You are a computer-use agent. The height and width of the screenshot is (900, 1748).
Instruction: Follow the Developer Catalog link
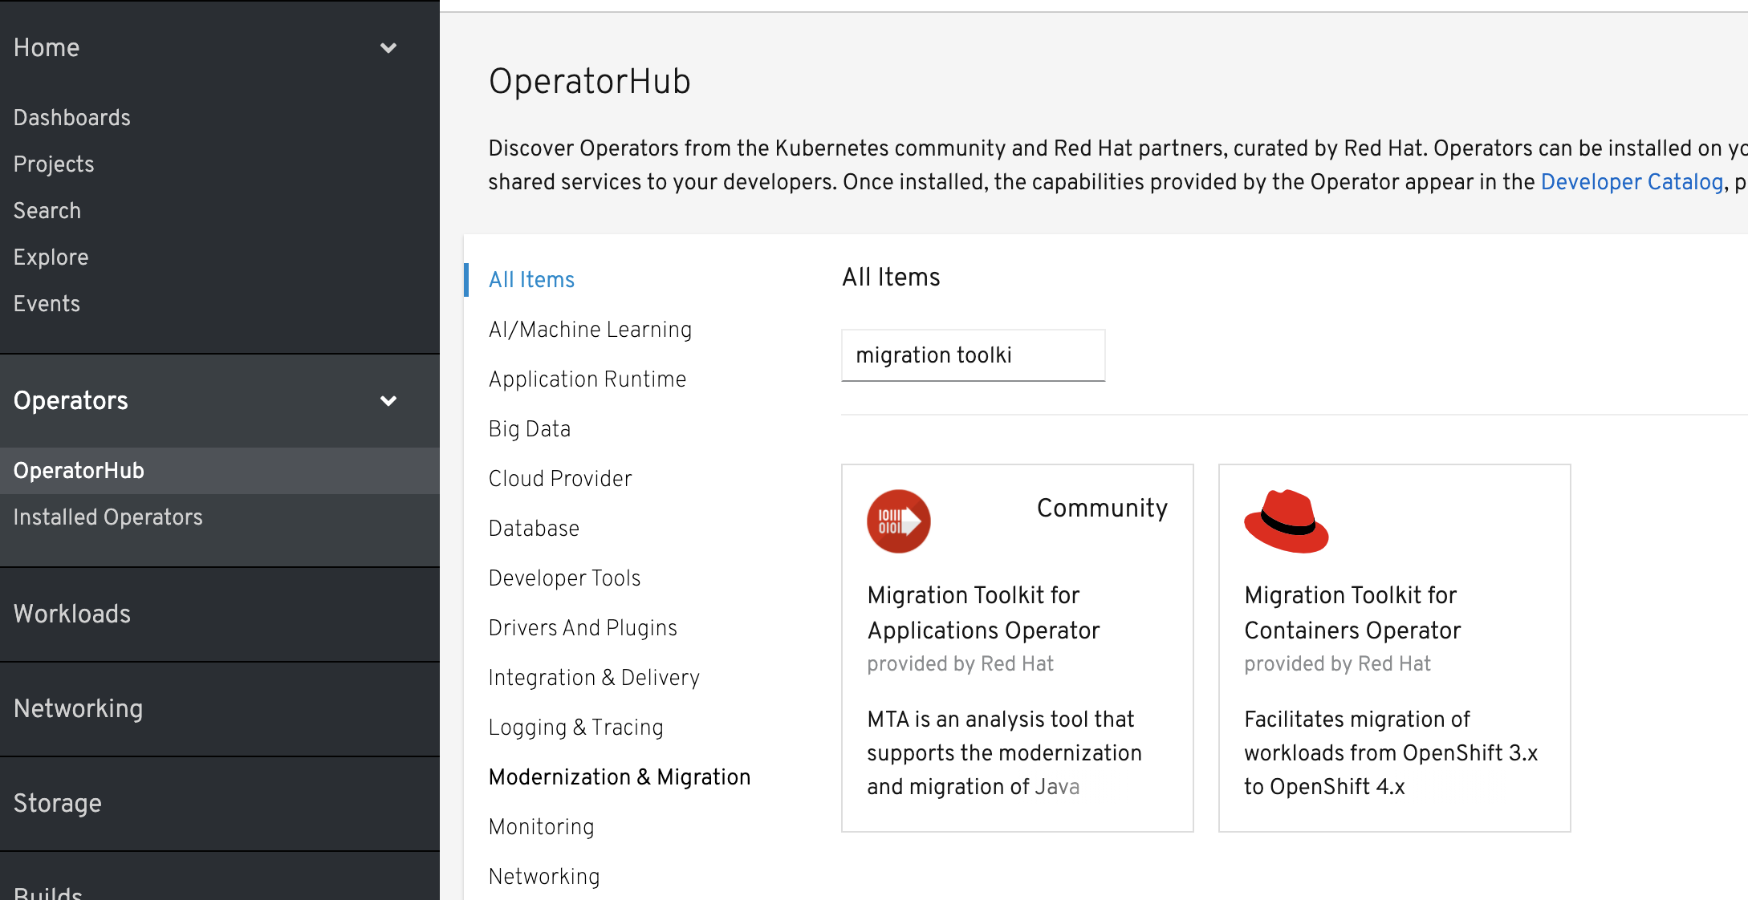click(1632, 182)
